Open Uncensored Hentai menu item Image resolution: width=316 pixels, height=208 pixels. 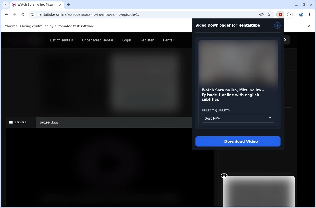click(x=98, y=40)
